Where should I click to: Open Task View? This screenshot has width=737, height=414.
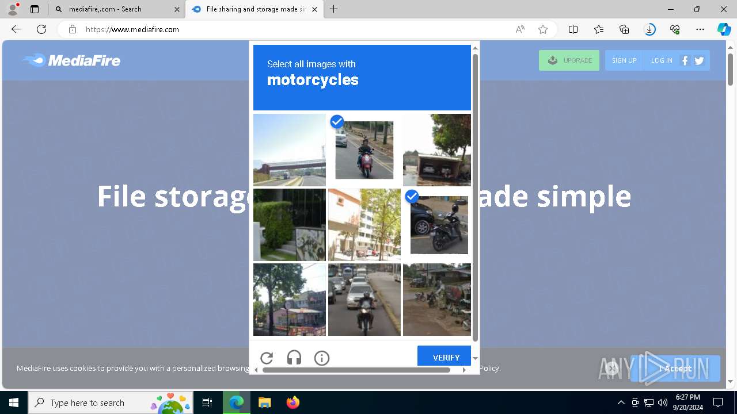(x=207, y=402)
